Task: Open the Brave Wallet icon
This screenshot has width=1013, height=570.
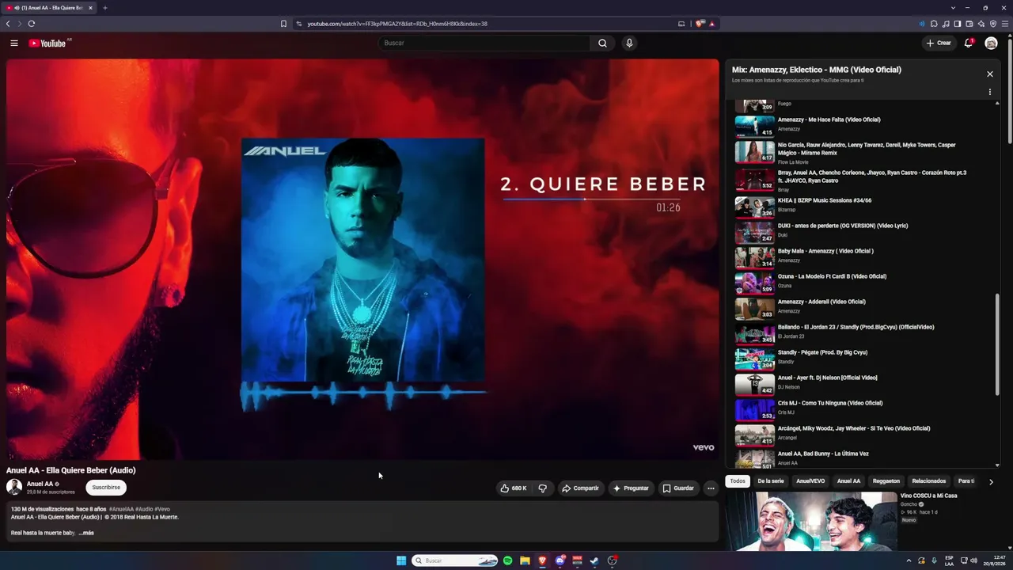Action: (x=969, y=24)
